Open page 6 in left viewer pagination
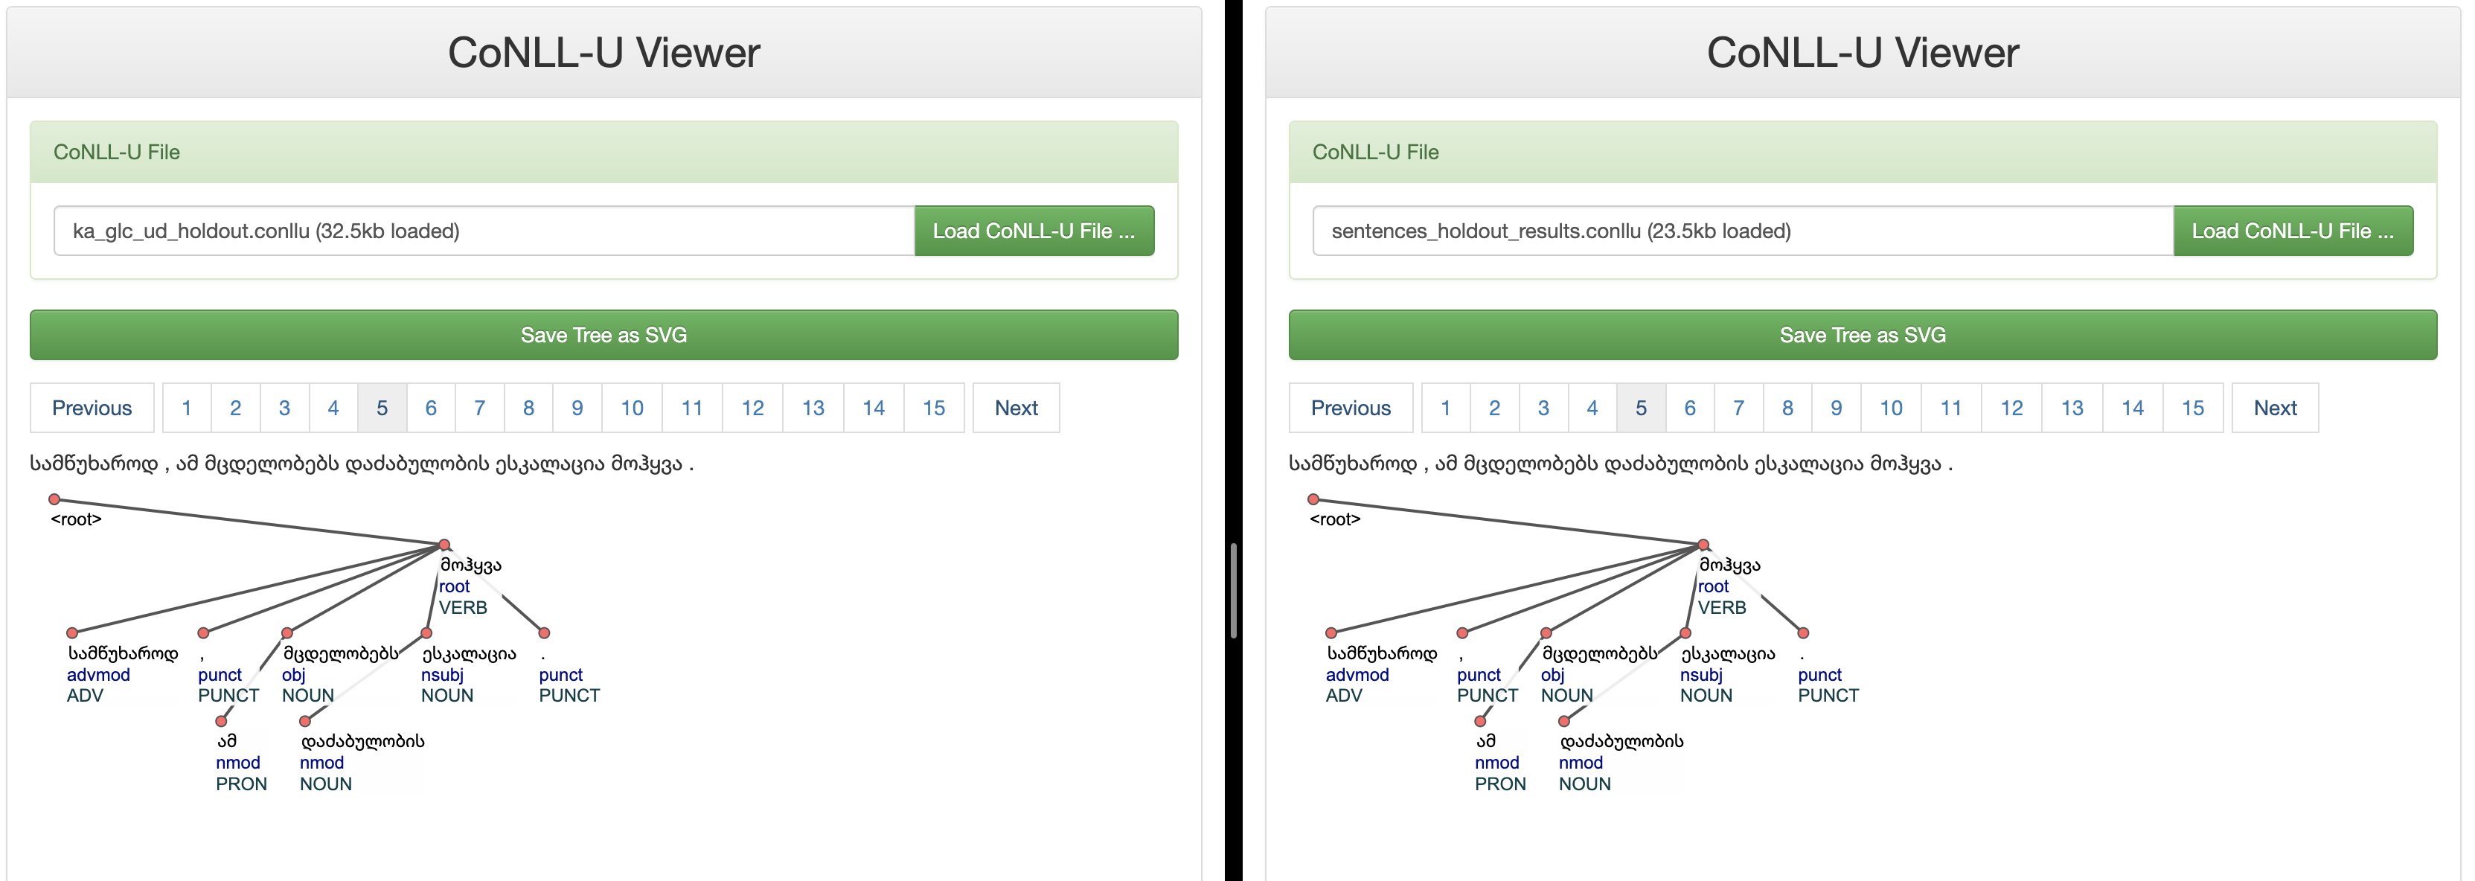This screenshot has width=2475, height=881. [x=430, y=407]
